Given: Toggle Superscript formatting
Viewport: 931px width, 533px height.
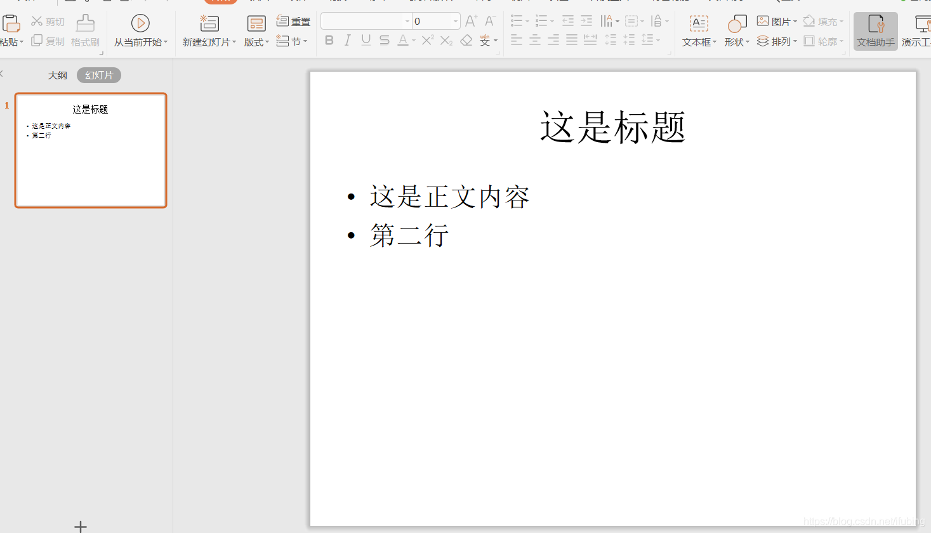Looking at the screenshot, I should tap(428, 41).
